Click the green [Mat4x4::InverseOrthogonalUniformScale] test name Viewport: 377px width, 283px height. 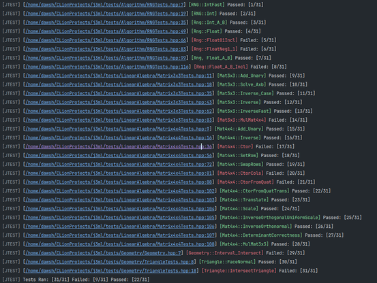tap(270, 218)
